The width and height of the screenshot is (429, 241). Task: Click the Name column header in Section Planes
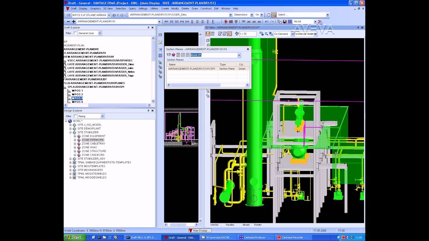(192, 64)
